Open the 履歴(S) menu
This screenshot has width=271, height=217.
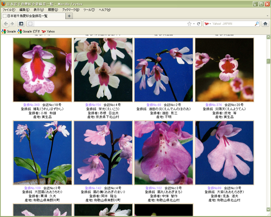[x=53, y=10]
